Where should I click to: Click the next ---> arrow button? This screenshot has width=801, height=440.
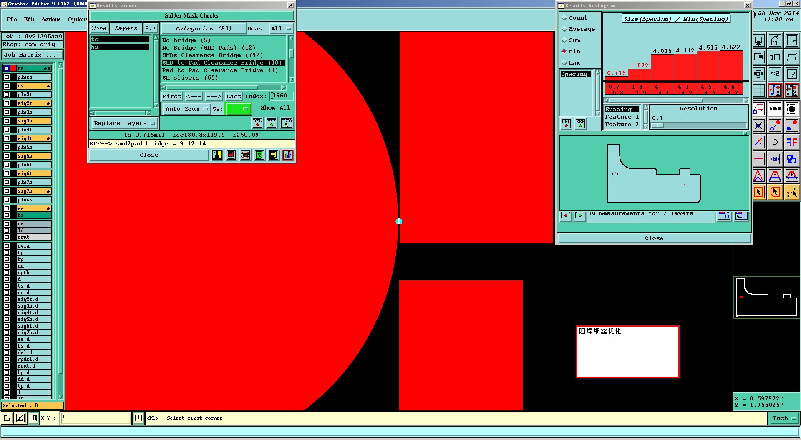pyautogui.click(x=214, y=96)
